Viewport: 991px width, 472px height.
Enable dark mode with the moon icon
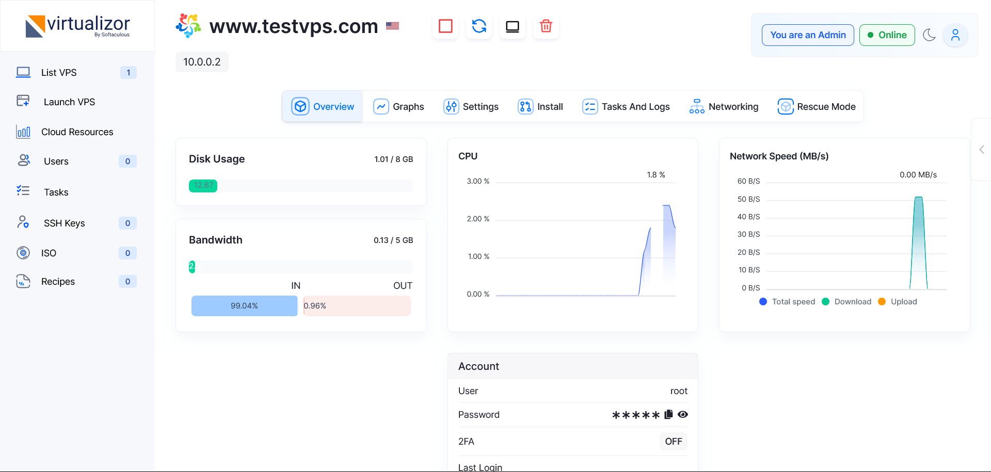(x=930, y=35)
